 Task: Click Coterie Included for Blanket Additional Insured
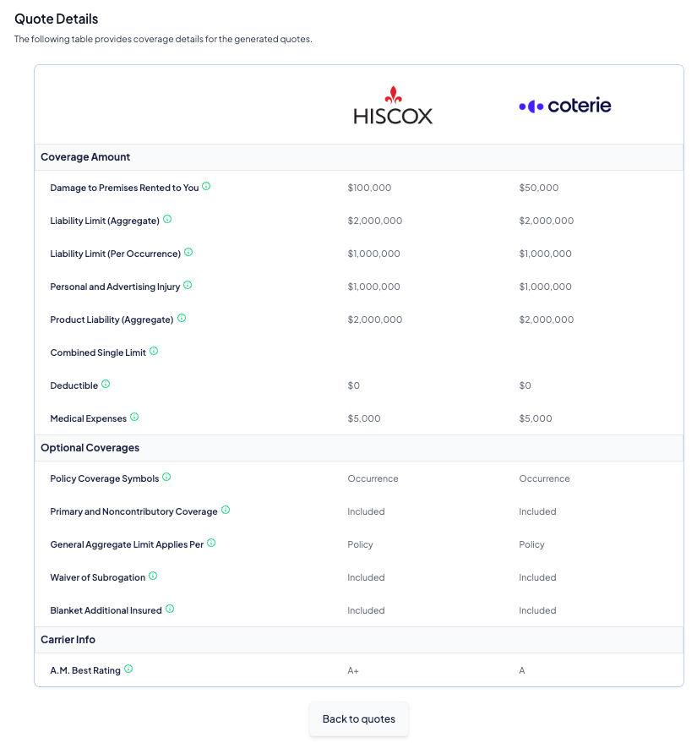click(x=537, y=610)
